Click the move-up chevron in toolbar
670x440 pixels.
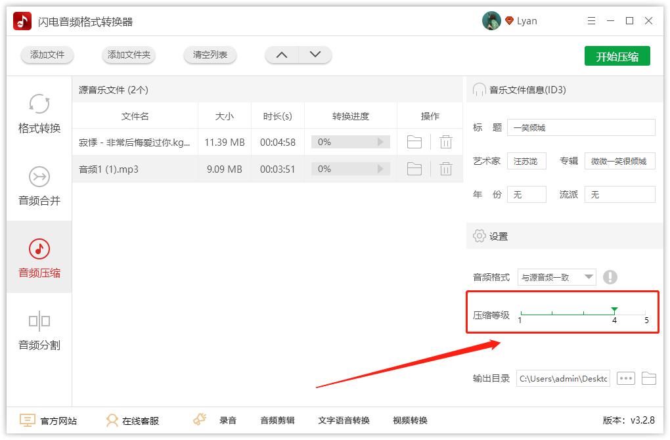(x=282, y=55)
